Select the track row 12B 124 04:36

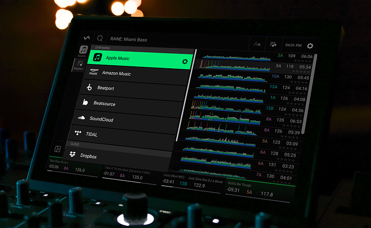[x=246, y=110]
